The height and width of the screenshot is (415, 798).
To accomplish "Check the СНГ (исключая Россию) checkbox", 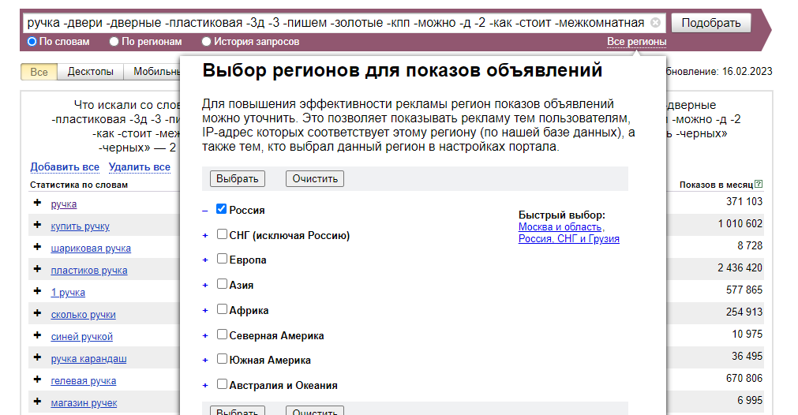I will coord(222,234).
